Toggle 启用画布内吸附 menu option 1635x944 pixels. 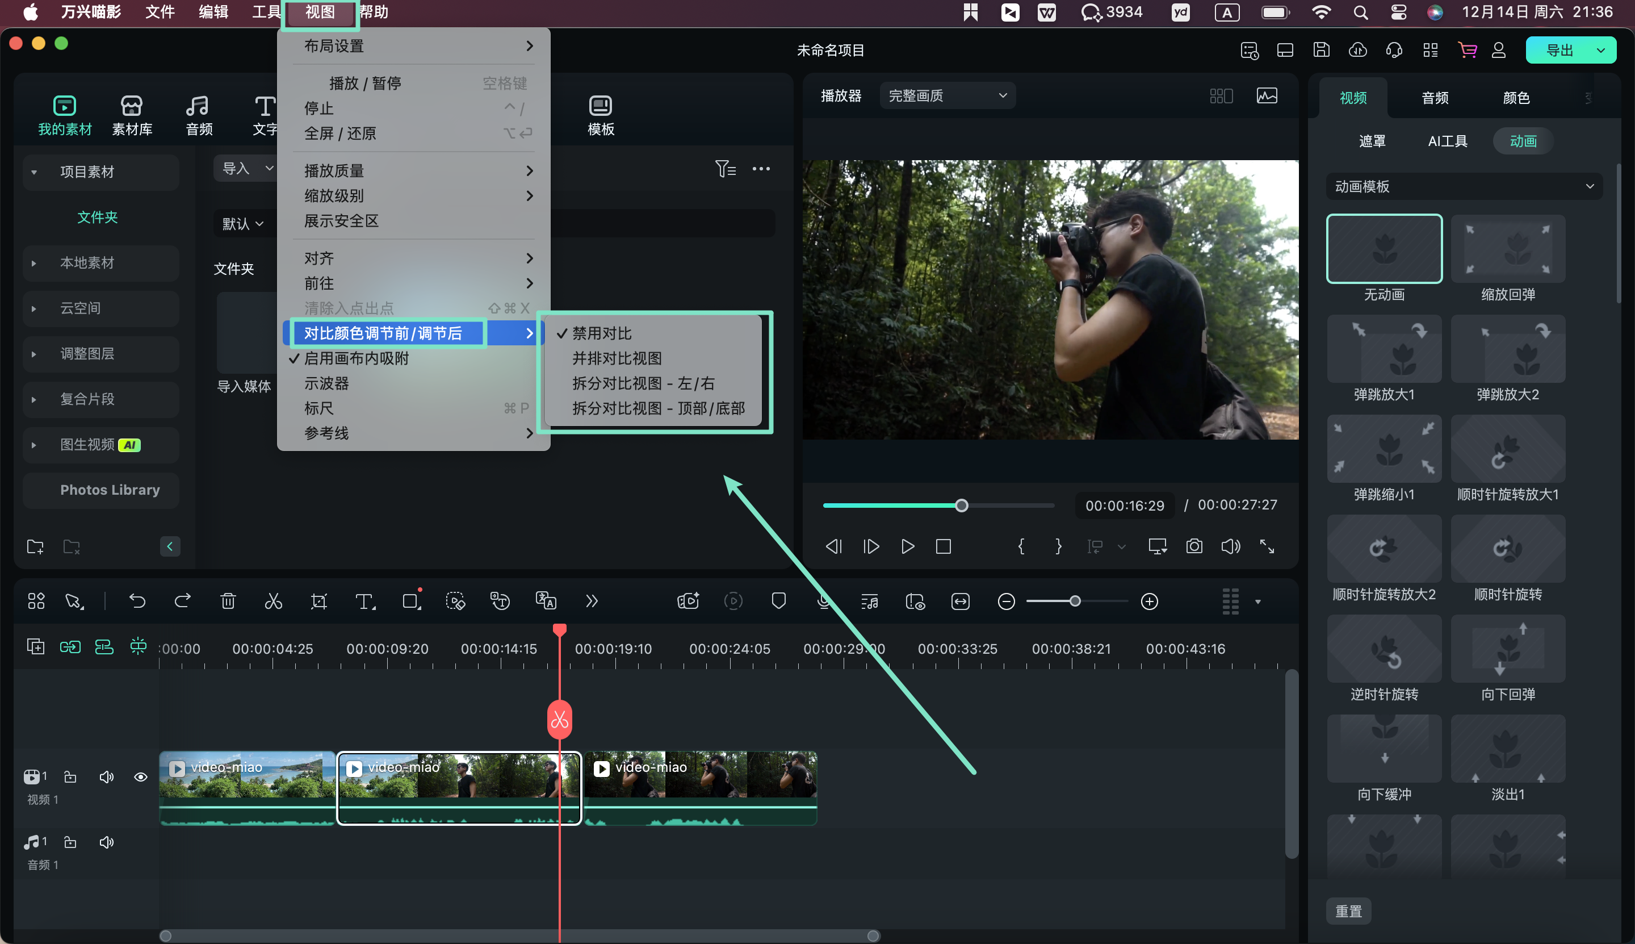(357, 358)
